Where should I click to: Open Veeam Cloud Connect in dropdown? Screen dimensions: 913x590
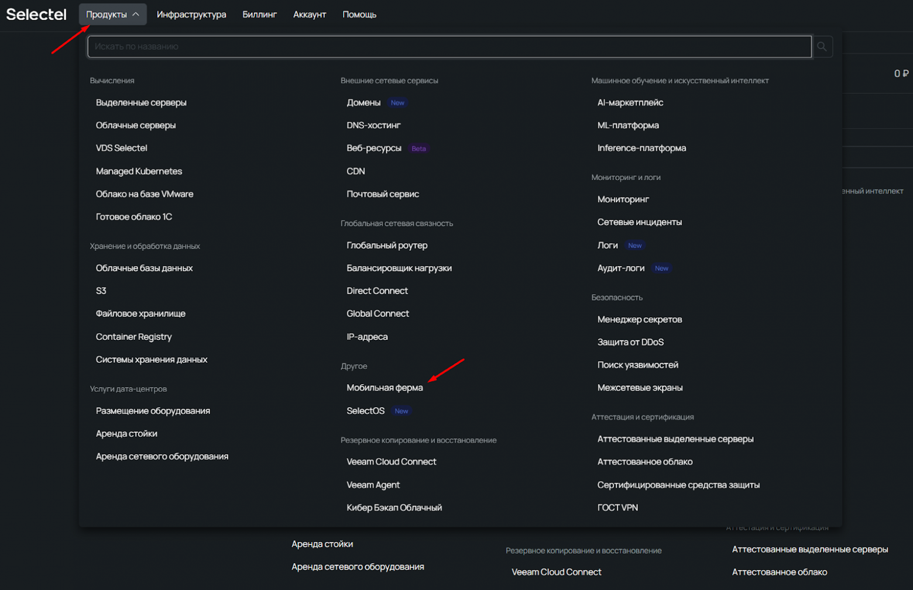[391, 462]
